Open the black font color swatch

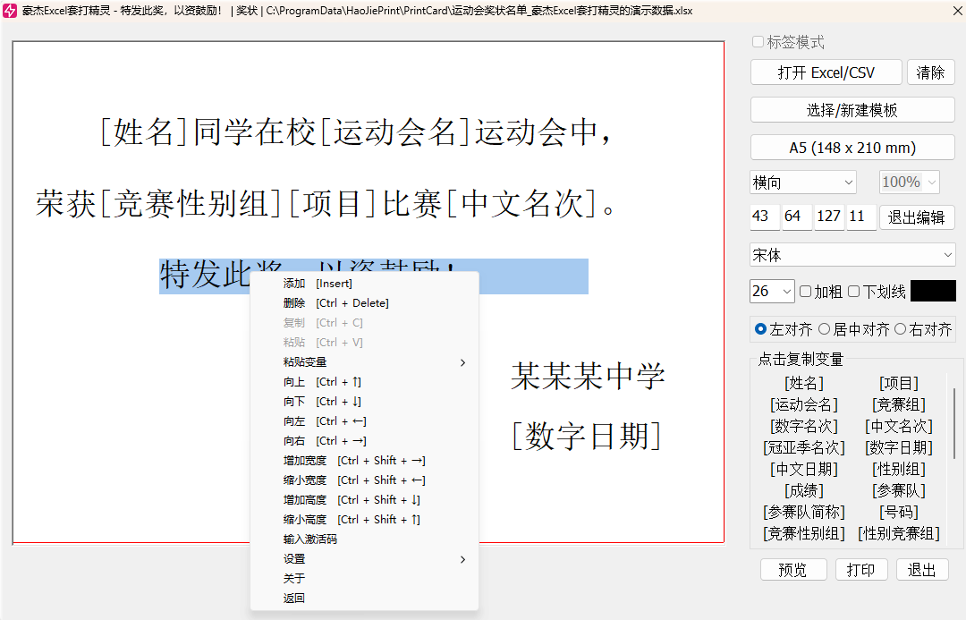click(x=933, y=292)
